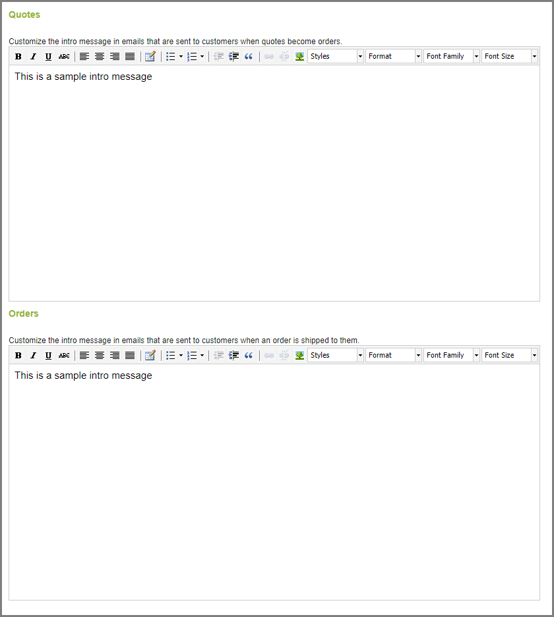
Task: Align text right in the Orders editor
Action: 115,355
